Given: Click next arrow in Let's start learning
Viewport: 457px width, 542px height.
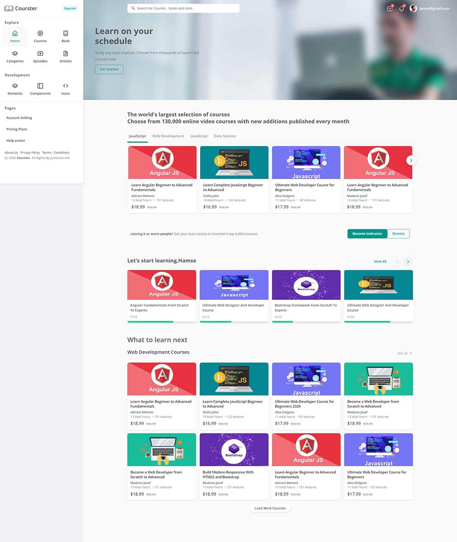Looking at the screenshot, I should [408, 261].
